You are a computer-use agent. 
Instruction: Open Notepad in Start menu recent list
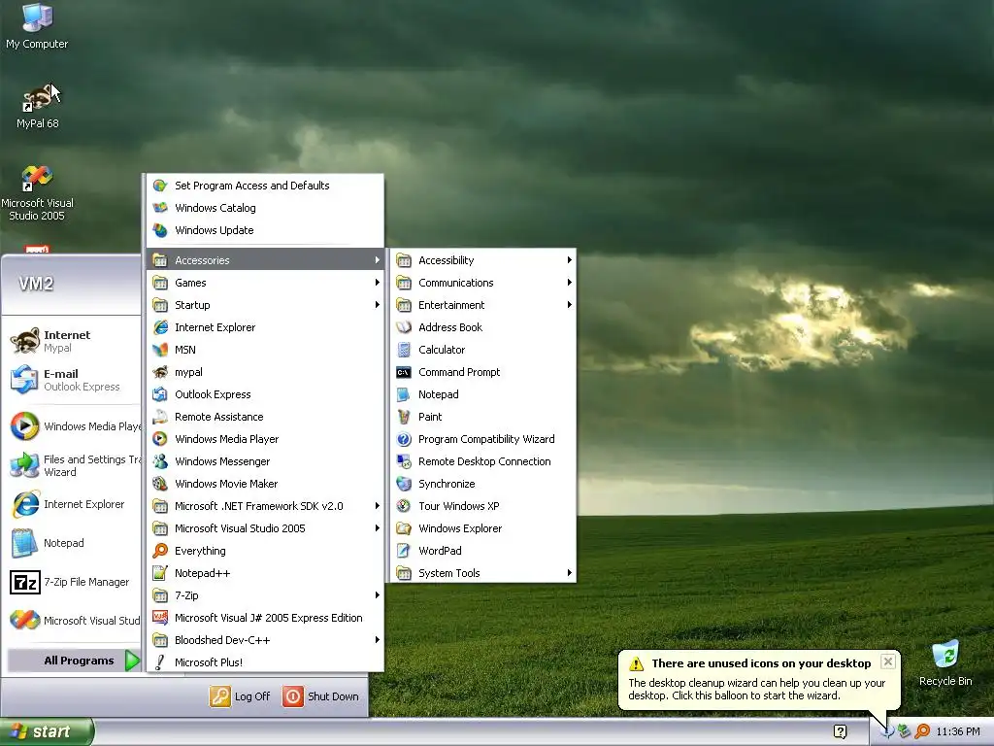[x=71, y=543]
